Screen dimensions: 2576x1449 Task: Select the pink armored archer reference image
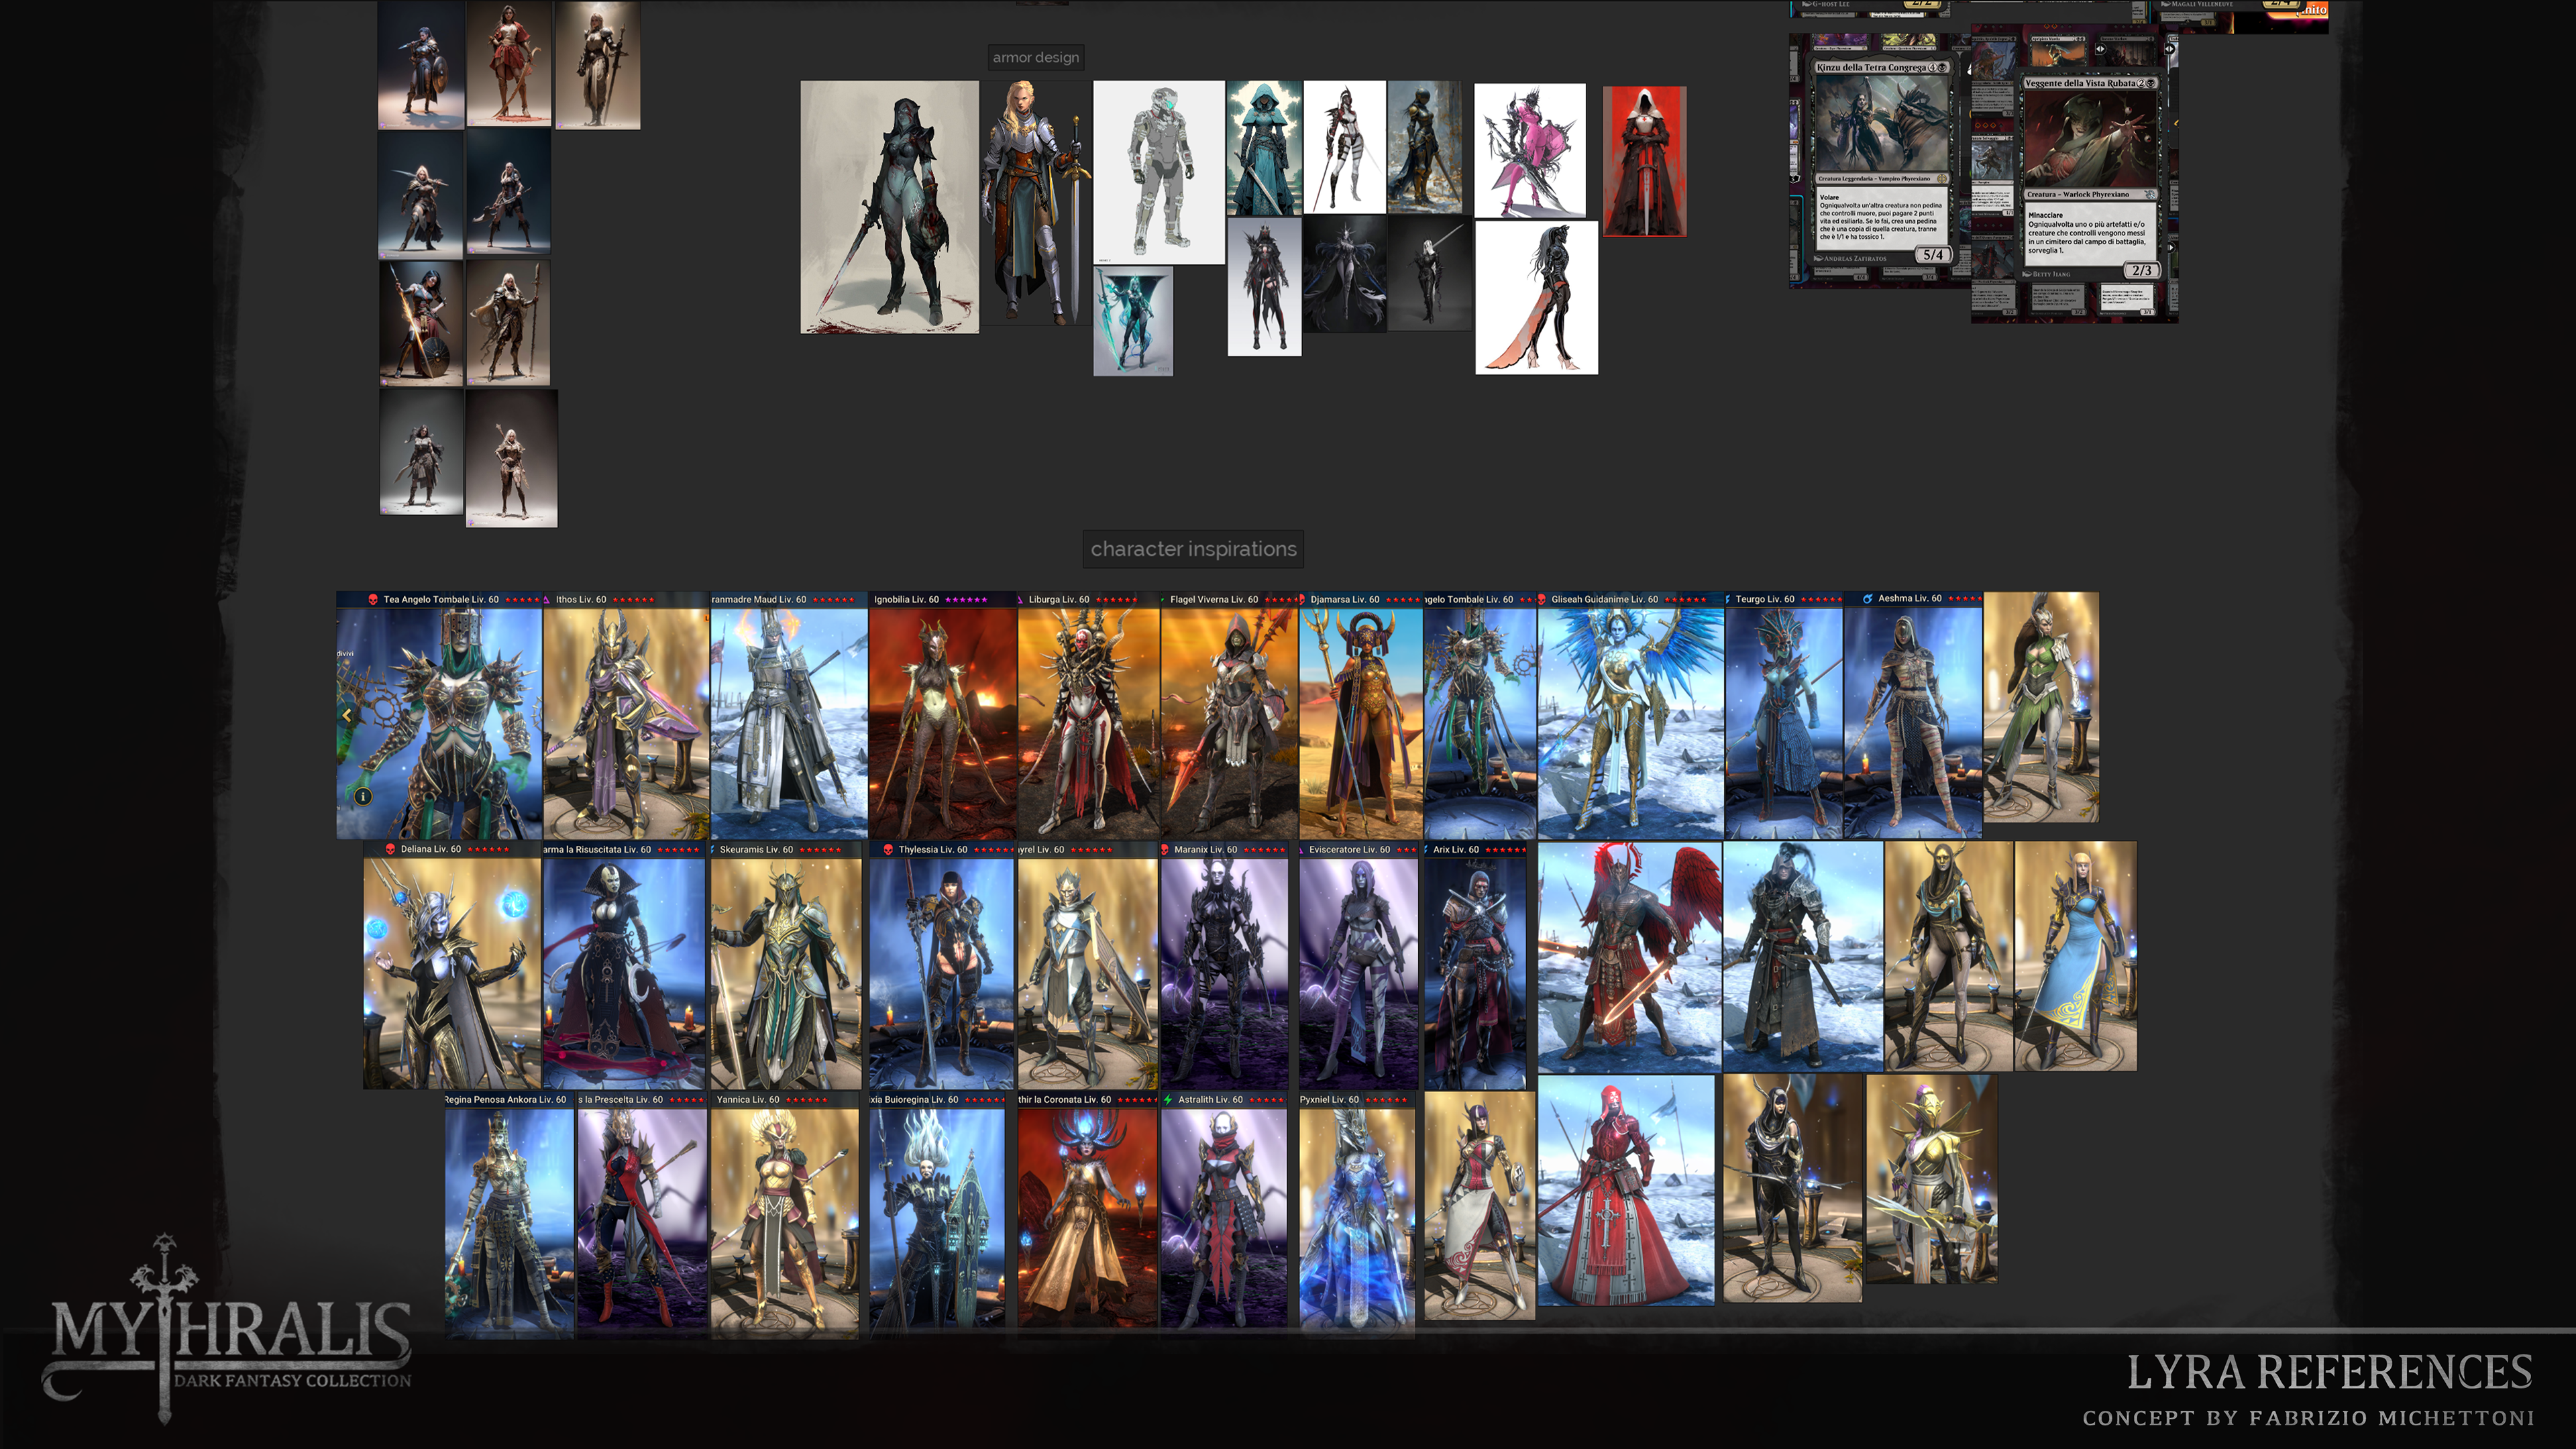click(1529, 150)
